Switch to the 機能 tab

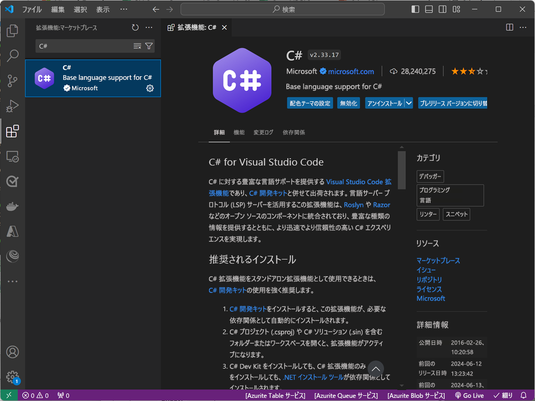[x=239, y=132]
